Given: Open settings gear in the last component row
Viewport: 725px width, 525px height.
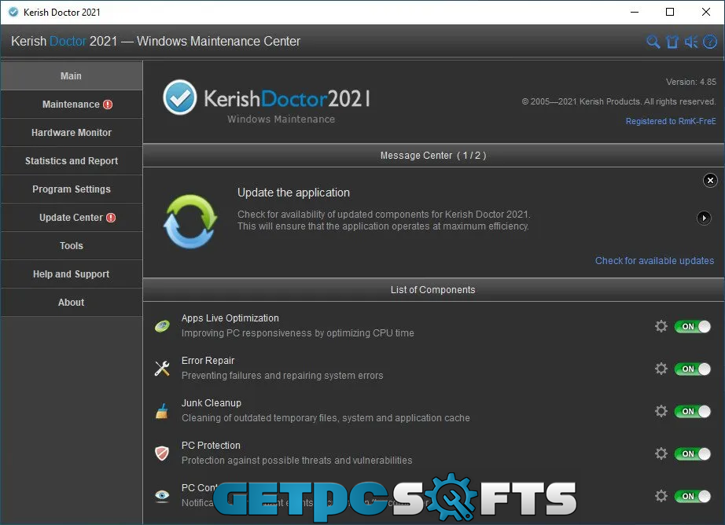Looking at the screenshot, I should click(x=661, y=497).
